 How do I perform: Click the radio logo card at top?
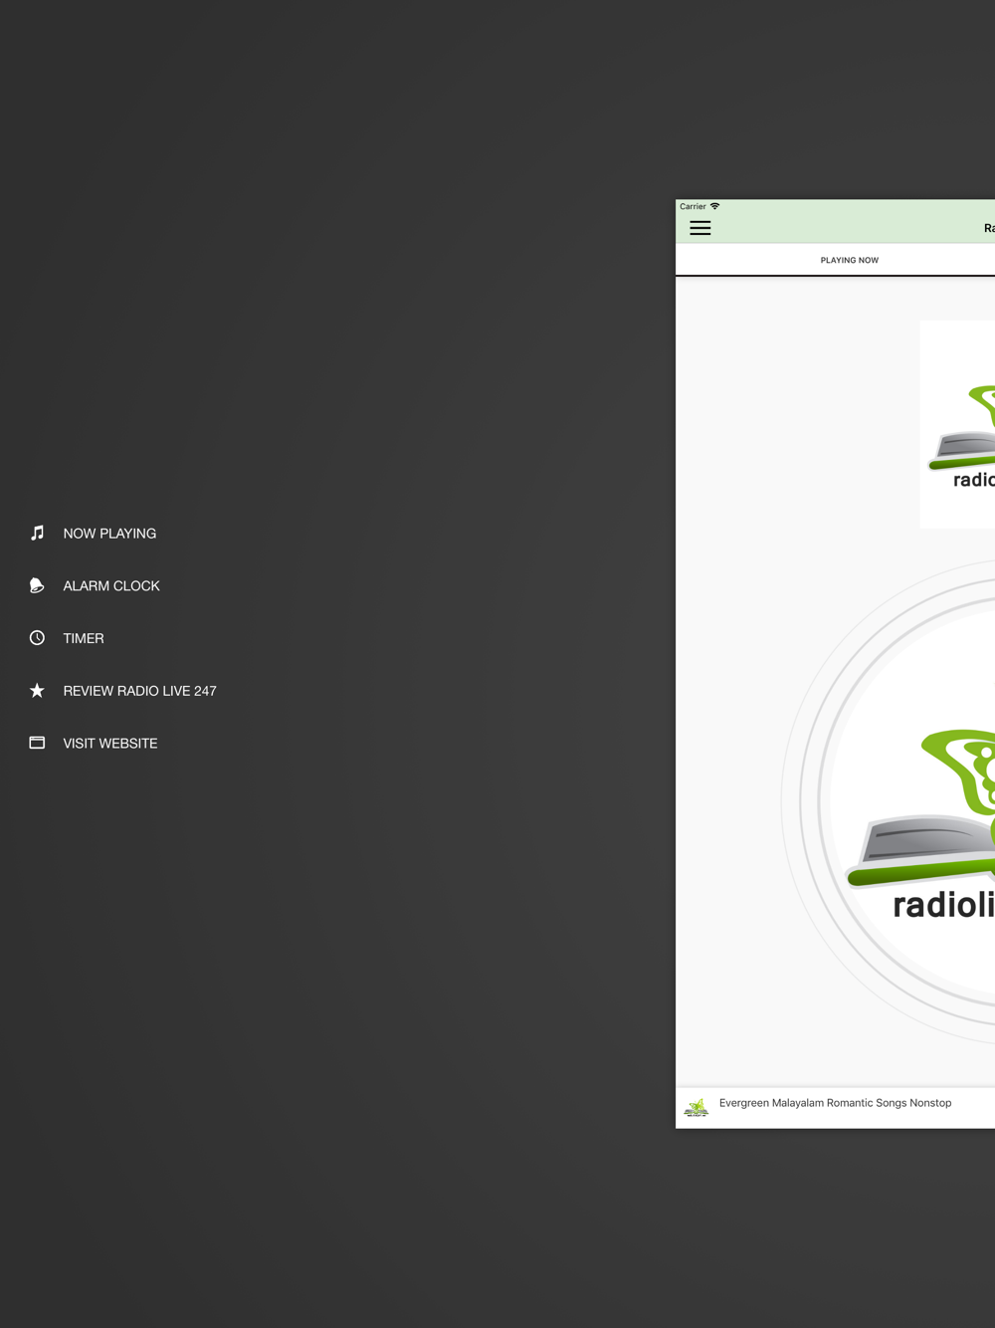point(957,424)
